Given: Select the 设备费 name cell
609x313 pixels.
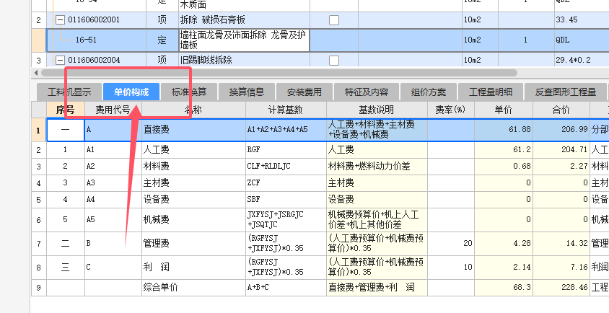Looking at the screenshot, I should tap(193, 199).
